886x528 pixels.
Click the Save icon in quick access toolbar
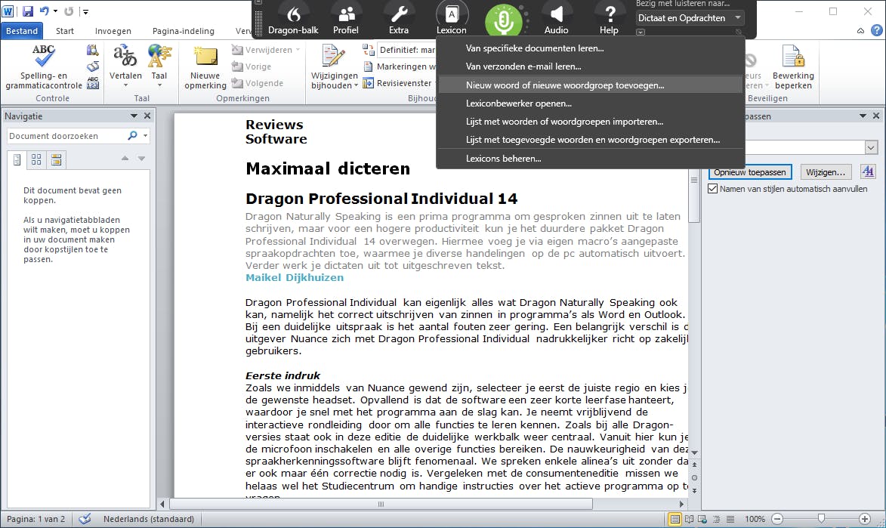pos(27,11)
